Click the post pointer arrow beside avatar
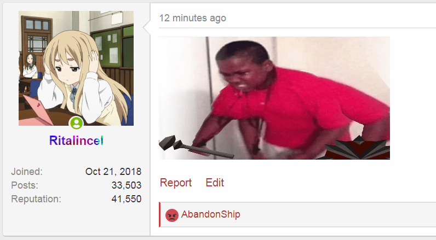Image resolution: width=436 pixels, height=240 pixels. tap(147, 27)
